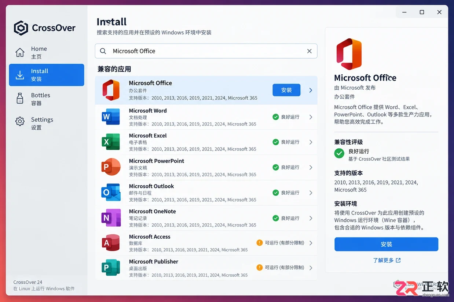
Task: Click the Settings gear icon
Action: click(20, 122)
